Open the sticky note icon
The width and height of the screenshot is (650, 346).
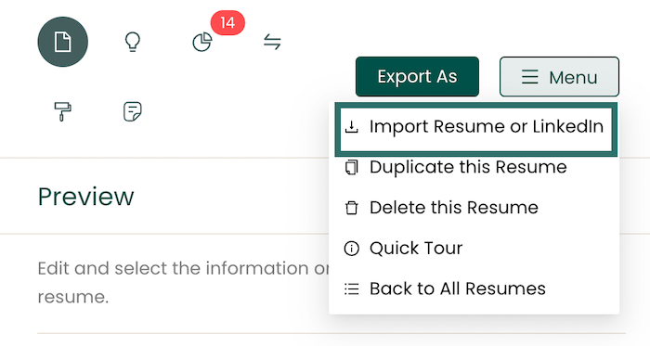click(133, 111)
